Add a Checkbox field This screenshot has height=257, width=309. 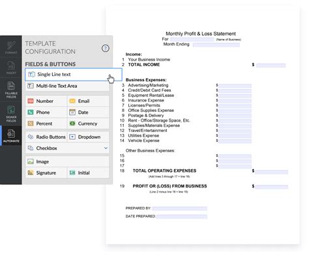coord(67,148)
